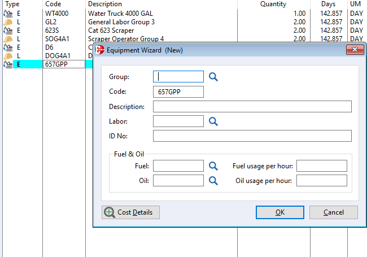Click the Quantity column header
The width and height of the screenshot is (367, 257).
(x=273, y=4)
